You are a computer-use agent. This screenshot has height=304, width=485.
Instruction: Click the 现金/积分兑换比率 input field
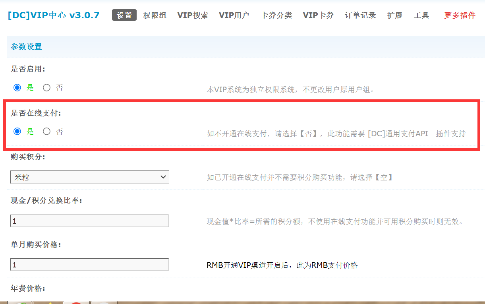coord(90,221)
